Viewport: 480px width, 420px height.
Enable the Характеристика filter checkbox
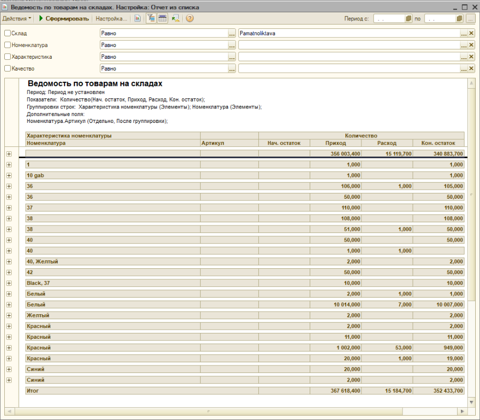[7, 57]
